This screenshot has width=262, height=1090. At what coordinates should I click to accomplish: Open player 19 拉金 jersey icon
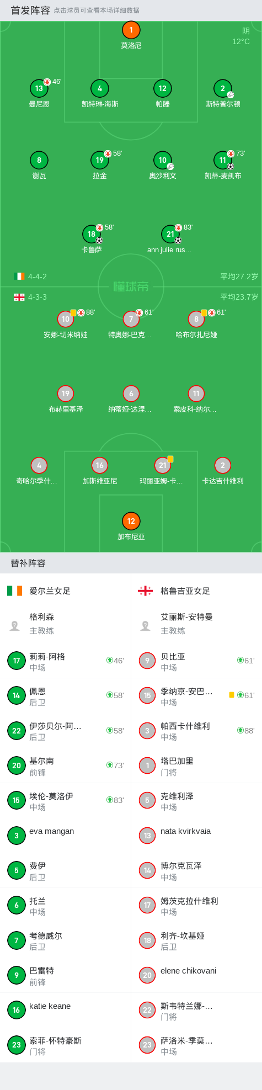tap(100, 160)
